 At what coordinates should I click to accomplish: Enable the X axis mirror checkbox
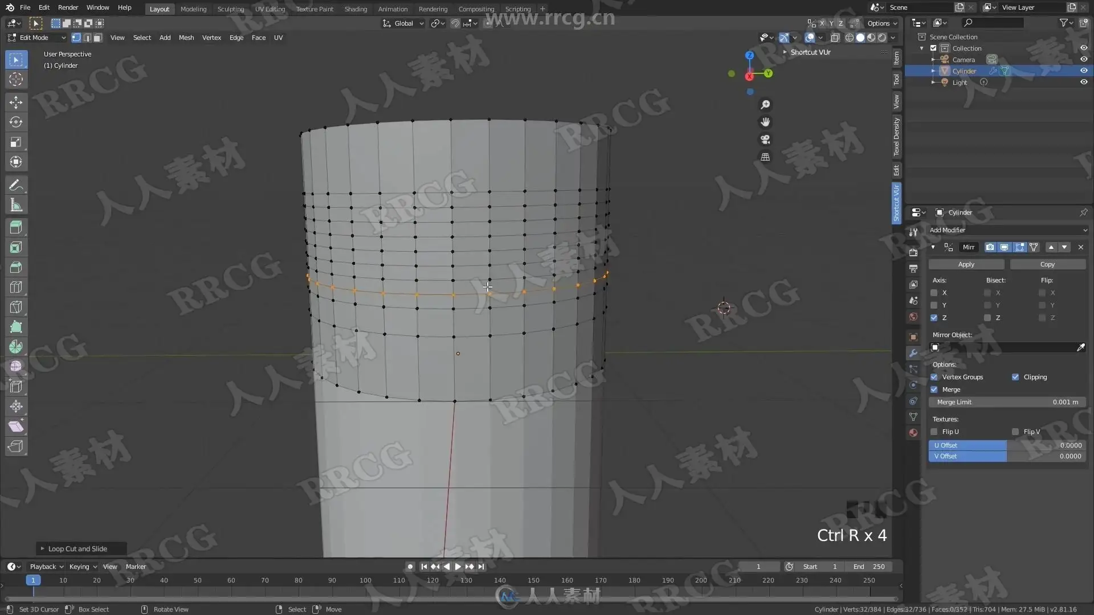pos(934,293)
